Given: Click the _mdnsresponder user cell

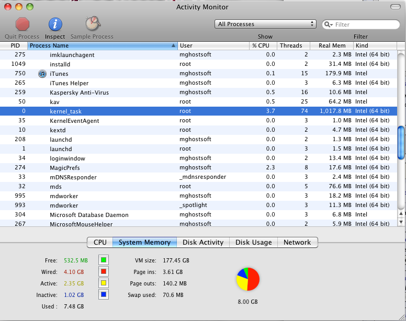Looking at the screenshot, I should (x=203, y=177).
